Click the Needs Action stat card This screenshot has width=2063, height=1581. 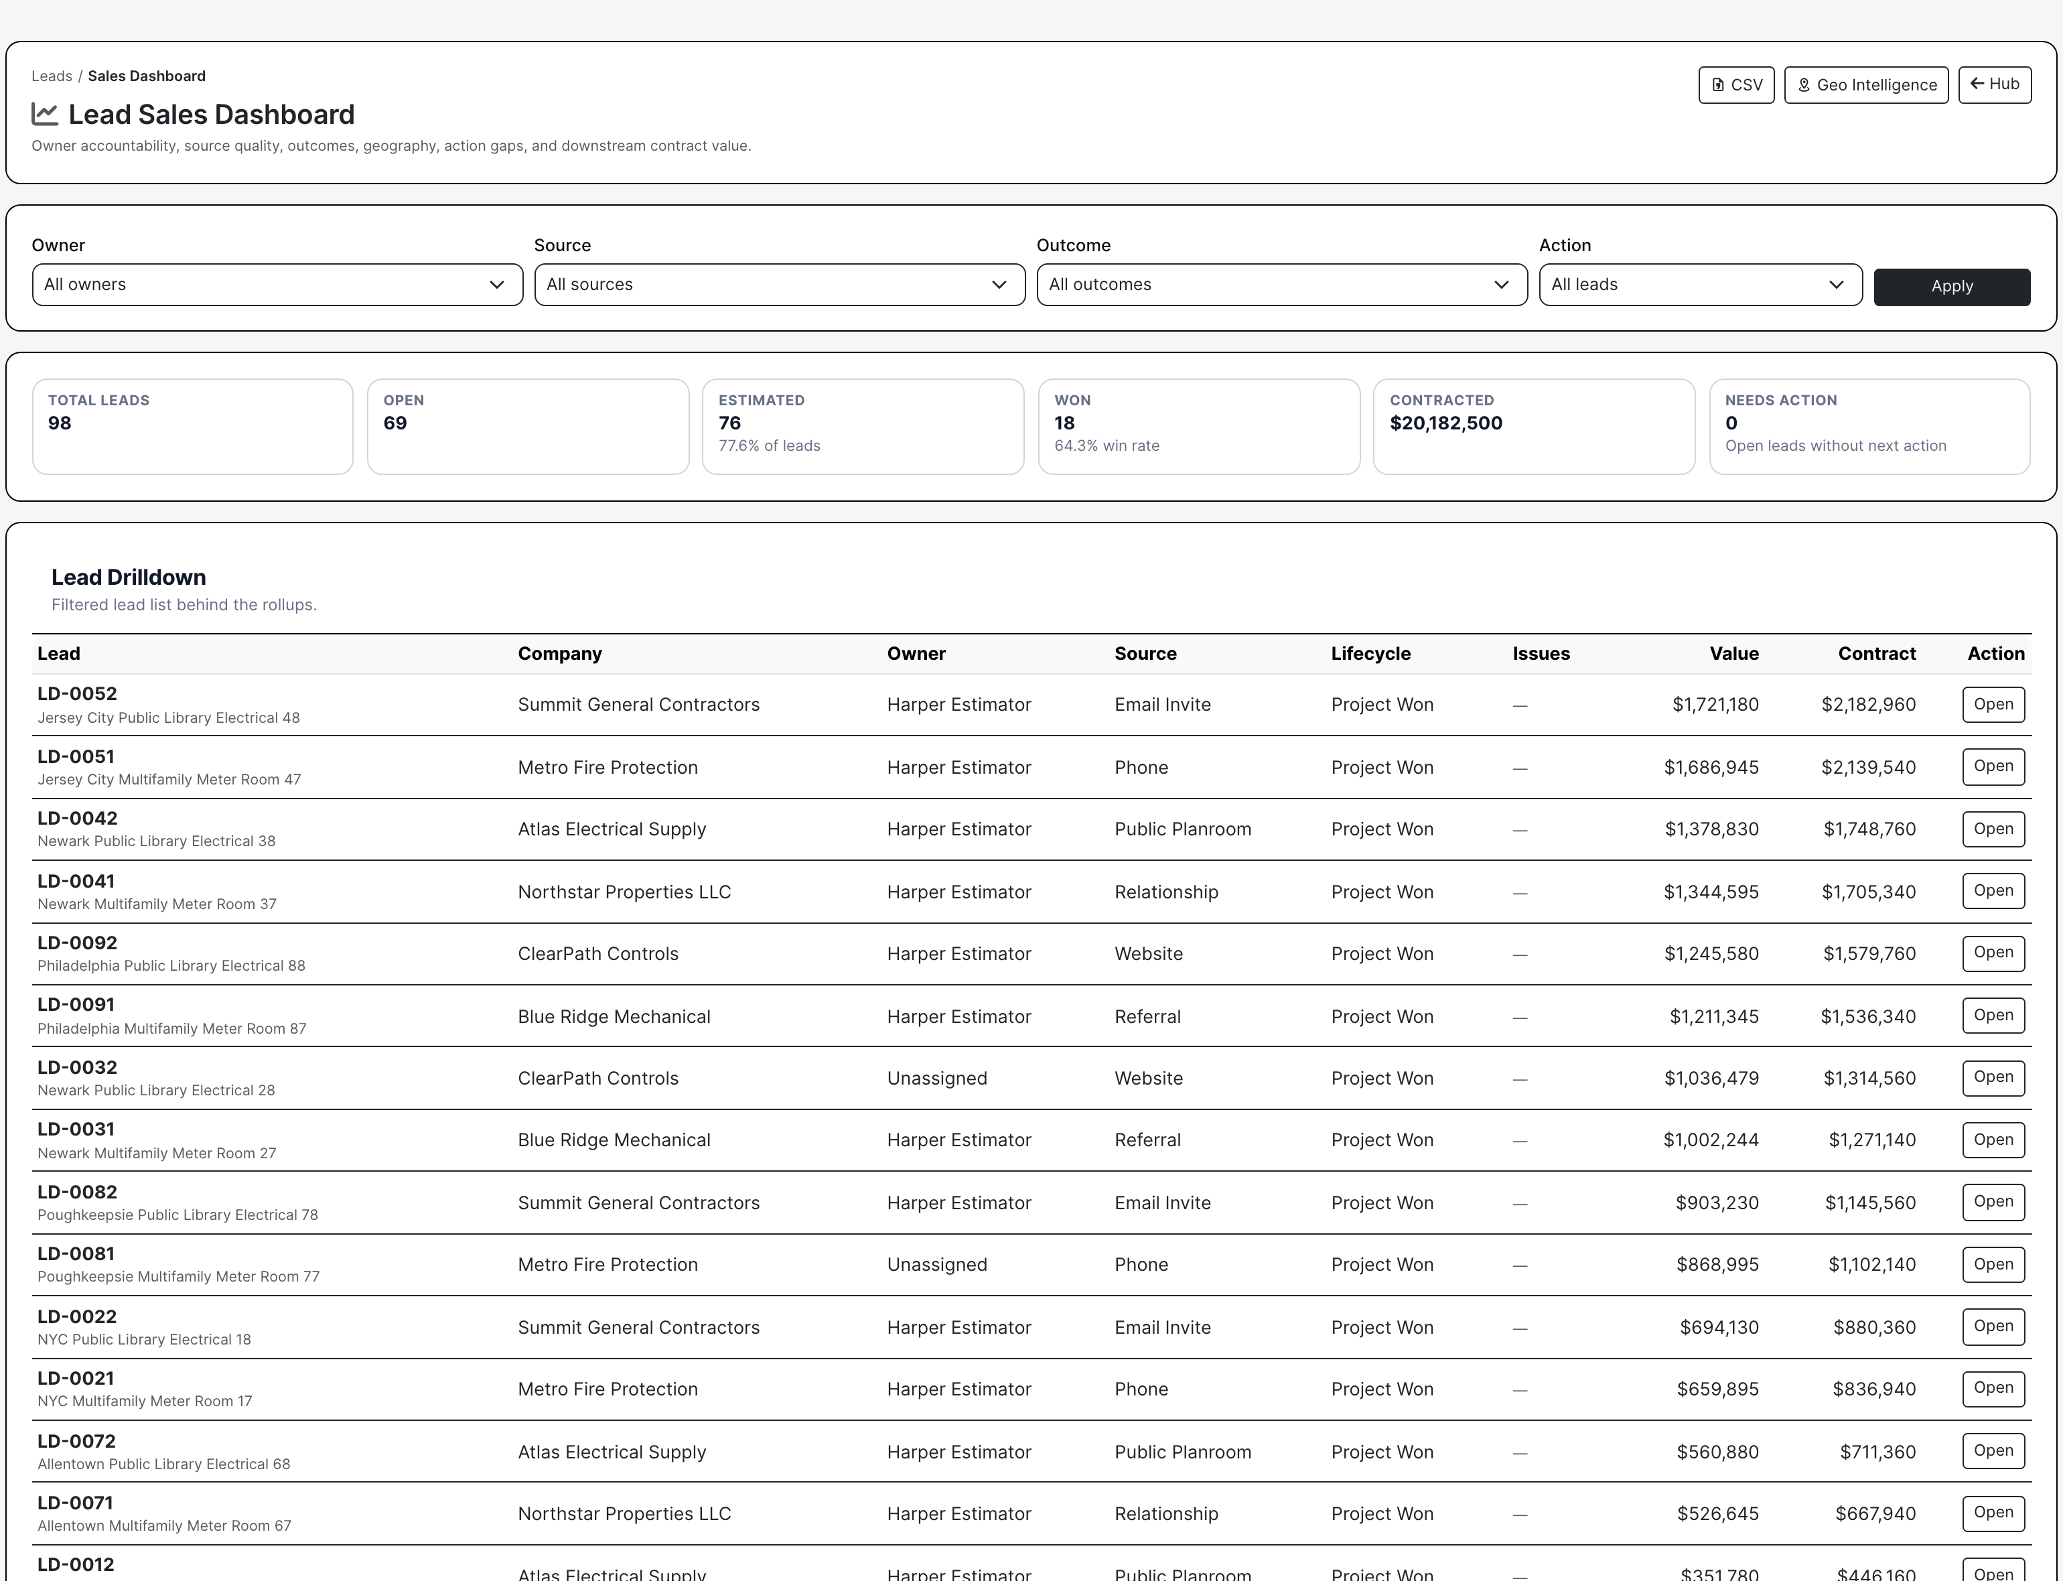1869,426
